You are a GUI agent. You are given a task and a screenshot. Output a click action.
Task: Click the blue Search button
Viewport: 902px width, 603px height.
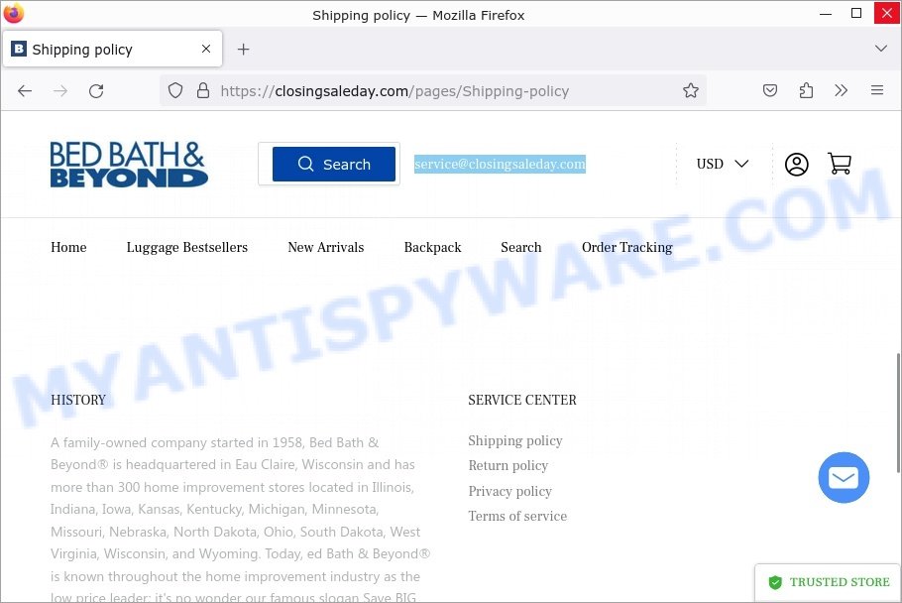pos(334,164)
